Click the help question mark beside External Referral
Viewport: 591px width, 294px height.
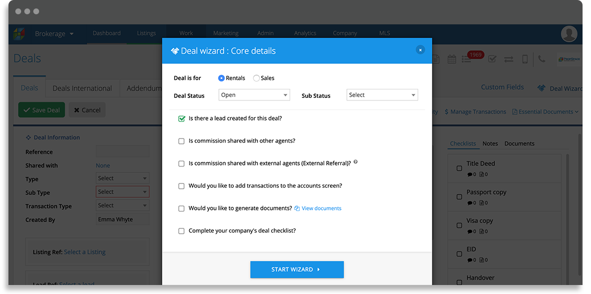(355, 162)
